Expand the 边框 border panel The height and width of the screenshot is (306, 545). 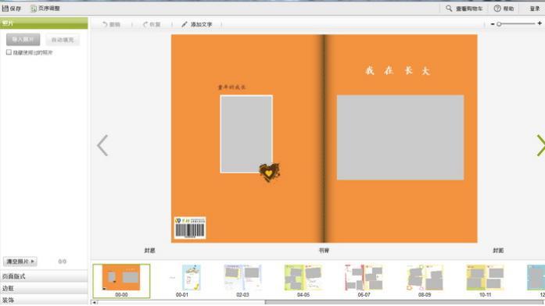coord(44,288)
